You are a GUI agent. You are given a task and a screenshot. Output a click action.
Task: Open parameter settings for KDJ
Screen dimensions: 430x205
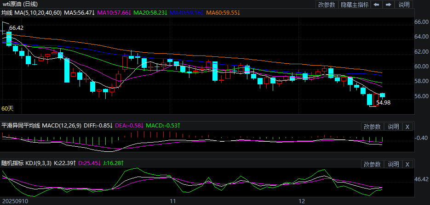372,164
